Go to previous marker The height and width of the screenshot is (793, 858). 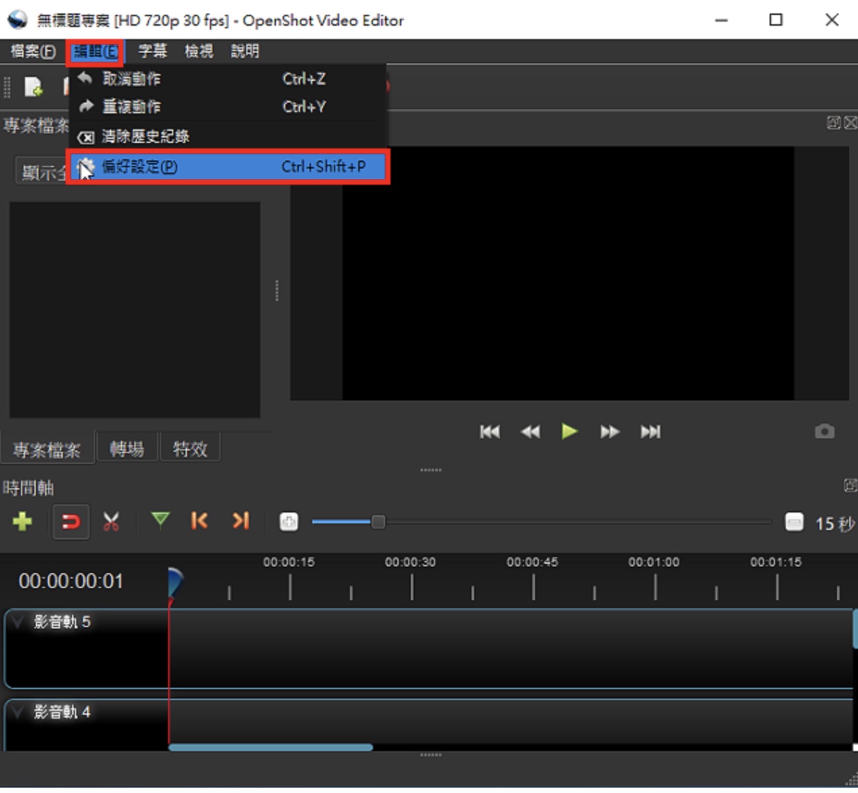coord(200,521)
